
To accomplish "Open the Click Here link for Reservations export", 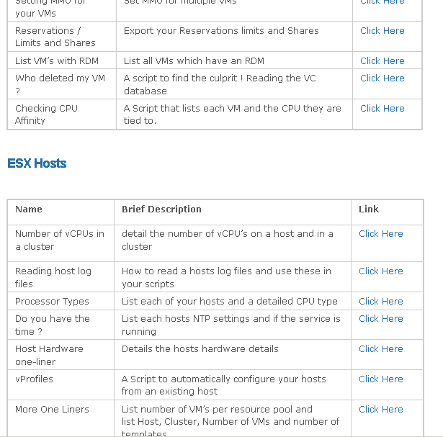I will (382, 31).
